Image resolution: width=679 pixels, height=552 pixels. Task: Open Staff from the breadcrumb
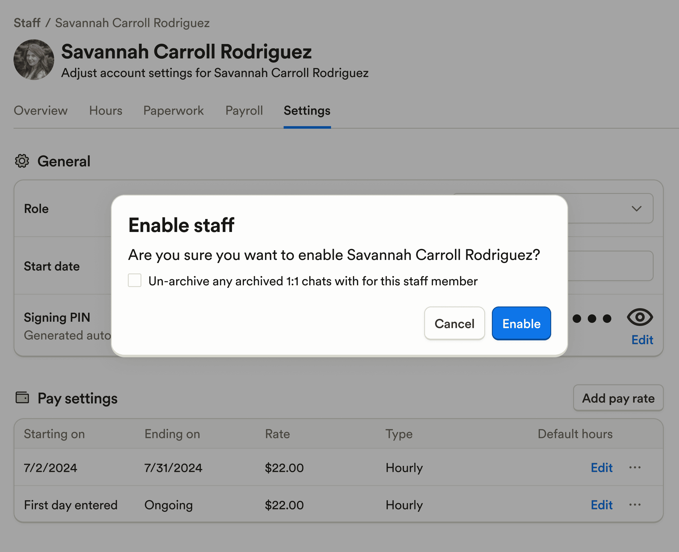click(27, 23)
